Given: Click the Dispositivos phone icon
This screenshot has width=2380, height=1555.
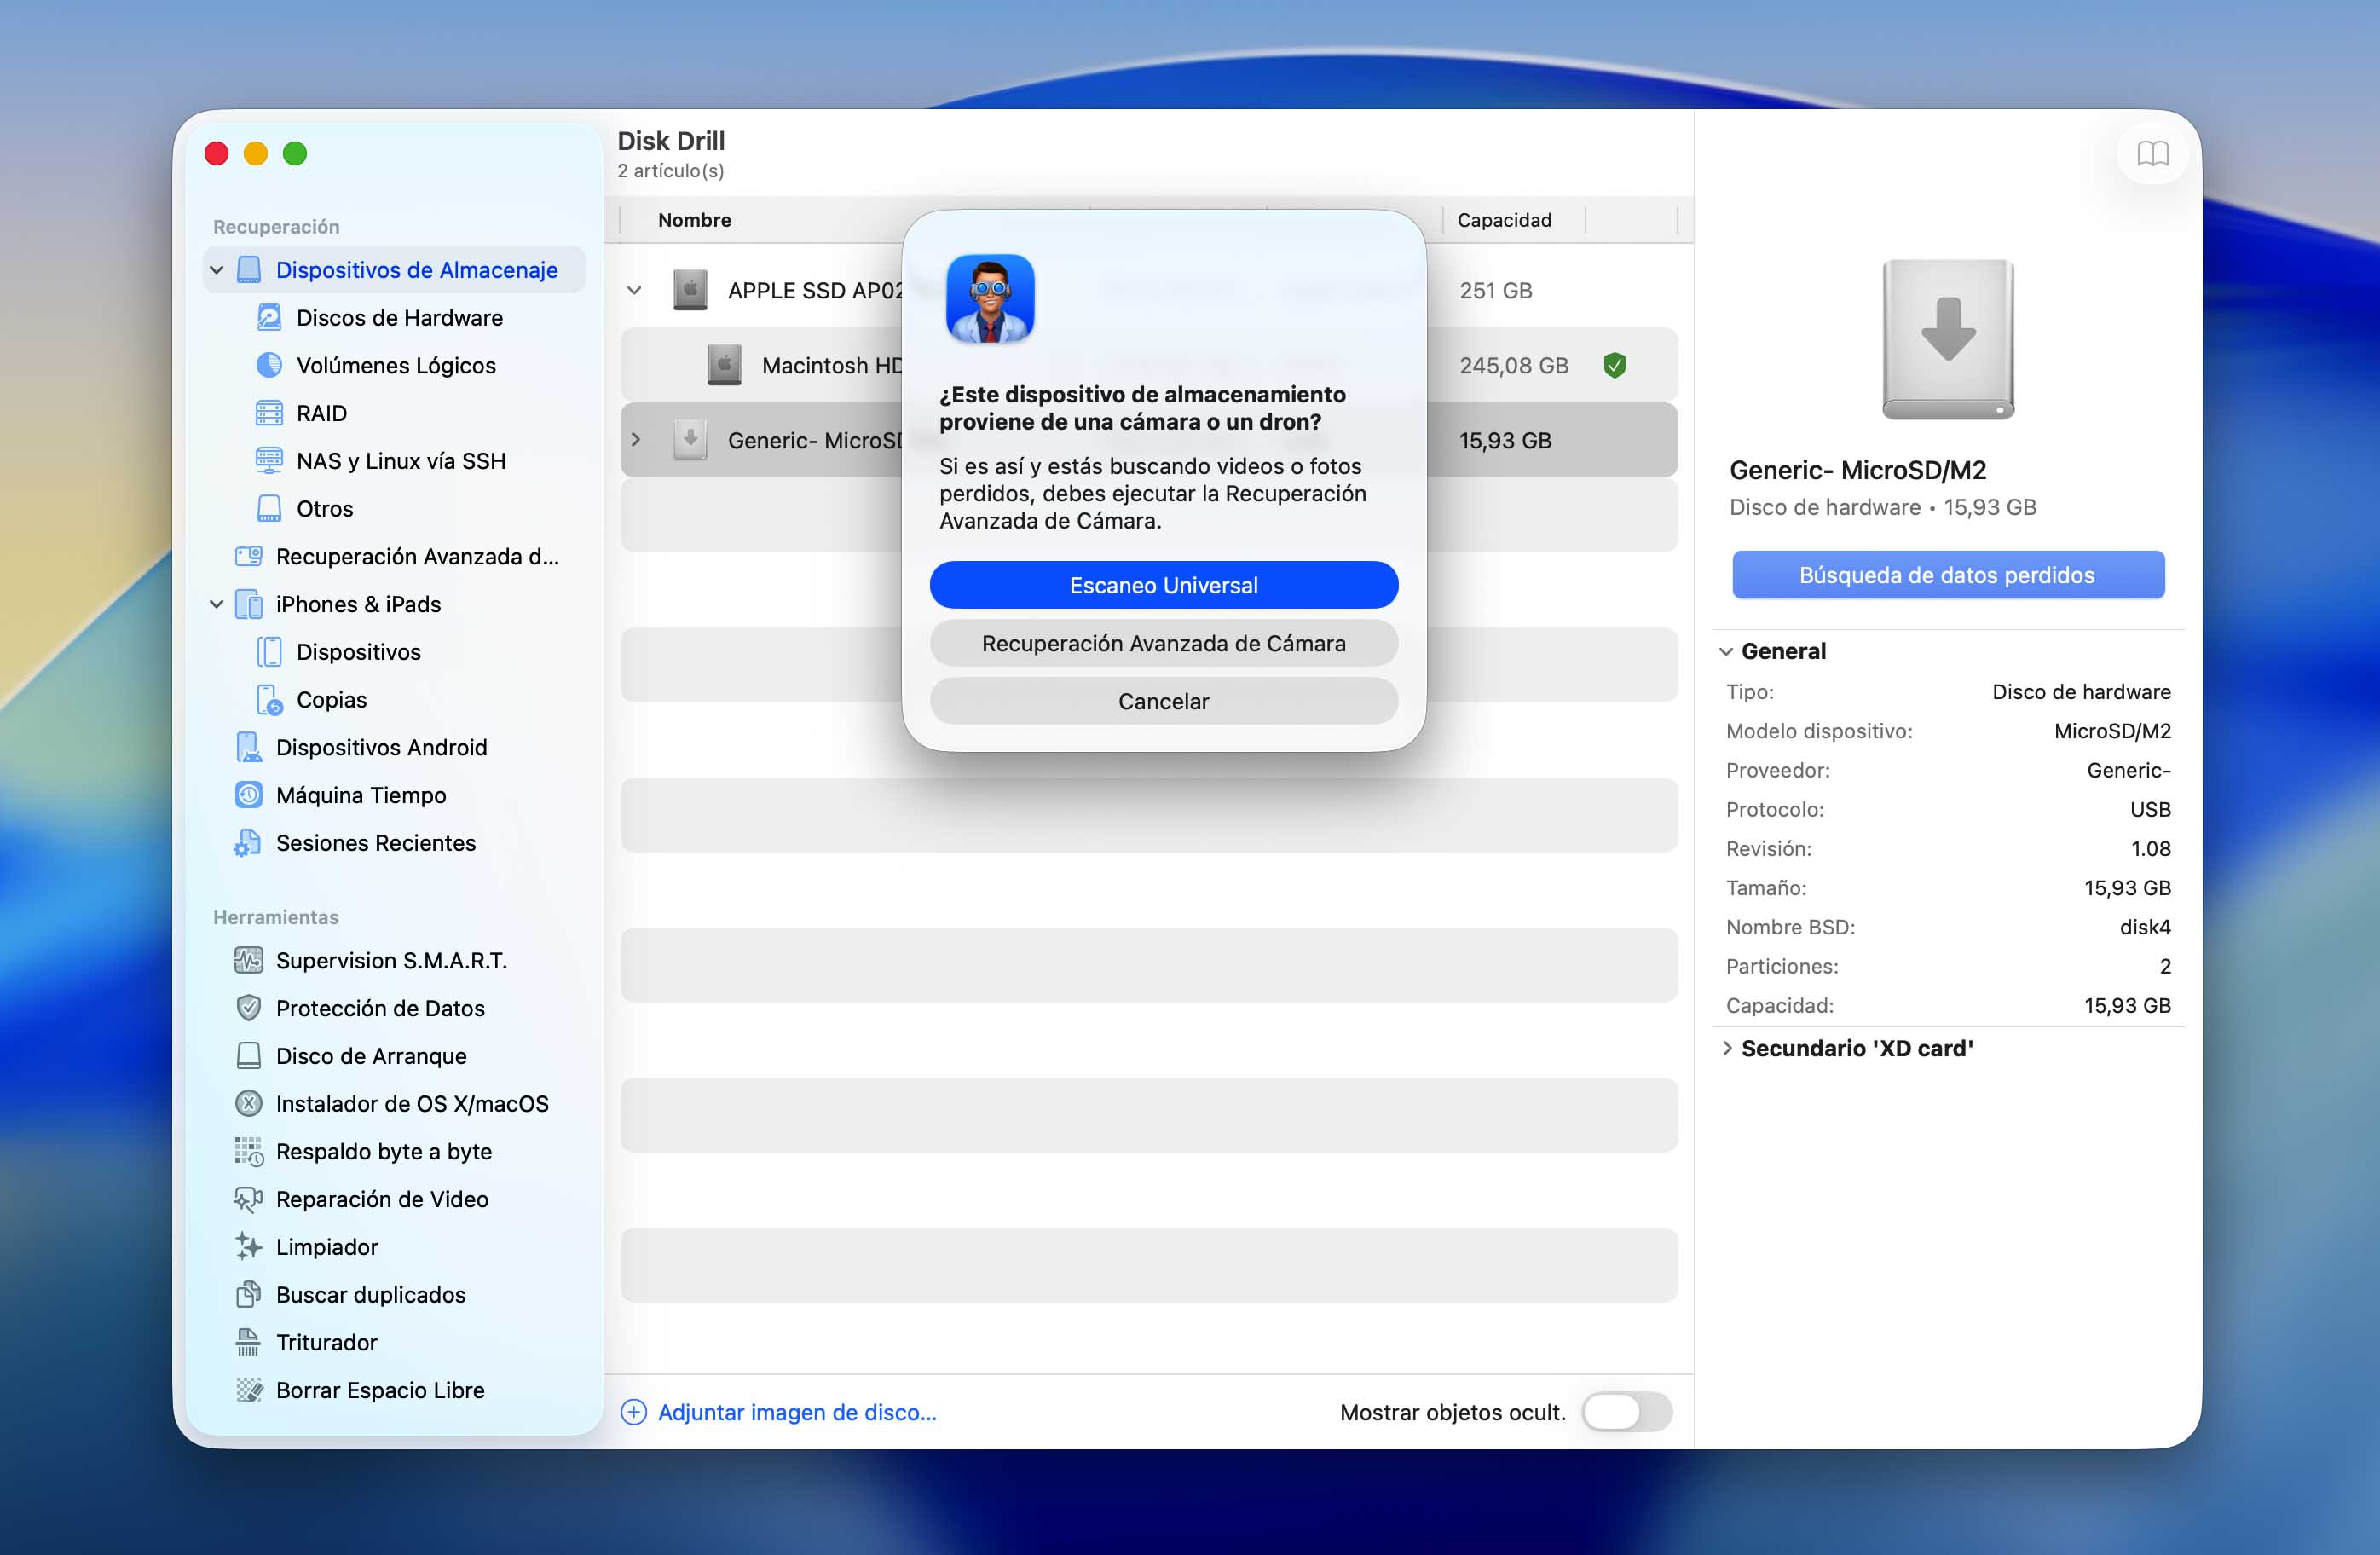Looking at the screenshot, I should coord(269,652).
